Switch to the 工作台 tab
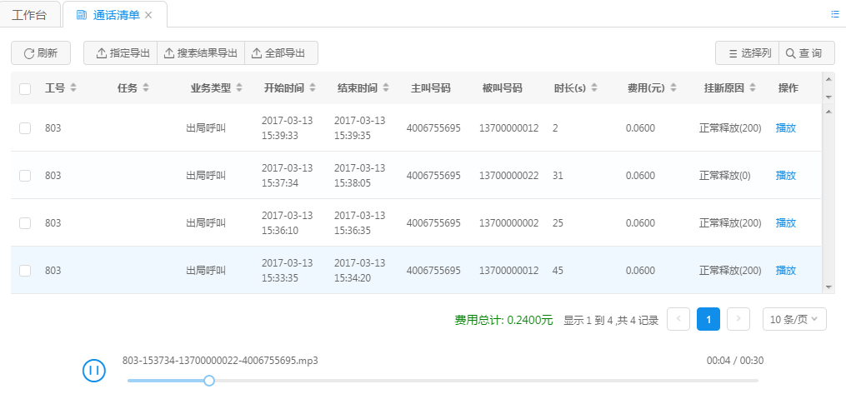The image size is (846, 404). pos(31,15)
